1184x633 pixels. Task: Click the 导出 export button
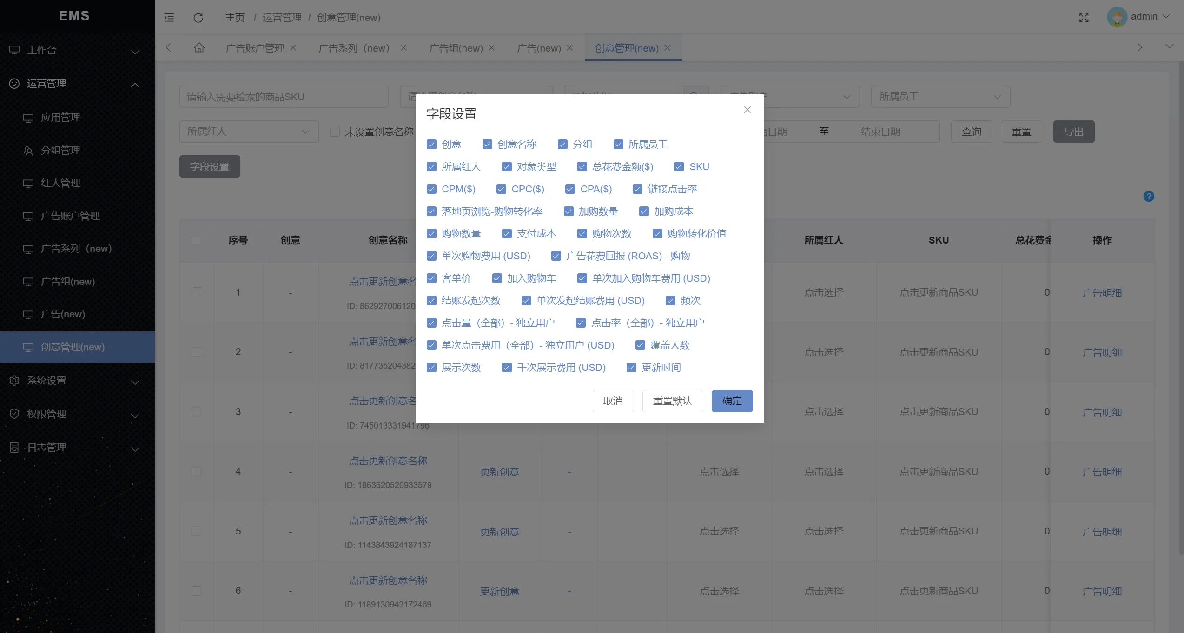[1074, 132]
